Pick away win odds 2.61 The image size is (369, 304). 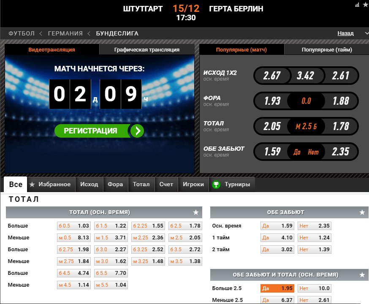[x=341, y=76]
